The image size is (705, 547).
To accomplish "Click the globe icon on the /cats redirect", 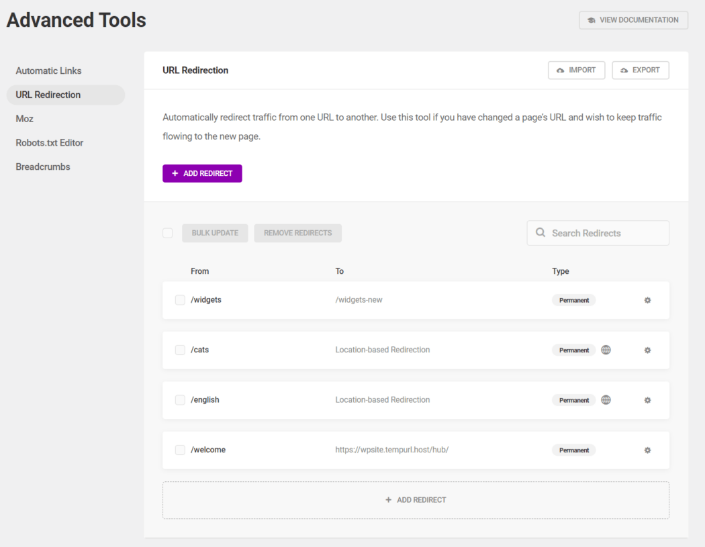I will (606, 350).
